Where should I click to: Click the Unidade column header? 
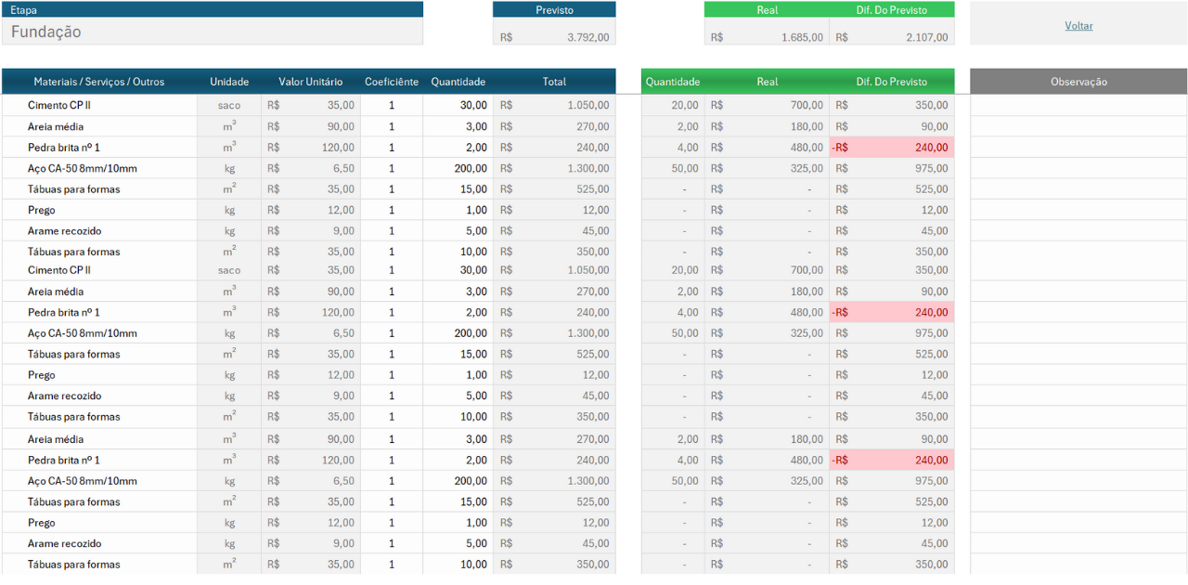click(x=229, y=82)
